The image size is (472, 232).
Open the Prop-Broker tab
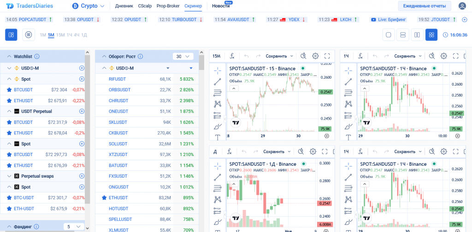pyautogui.click(x=168, y=6)
